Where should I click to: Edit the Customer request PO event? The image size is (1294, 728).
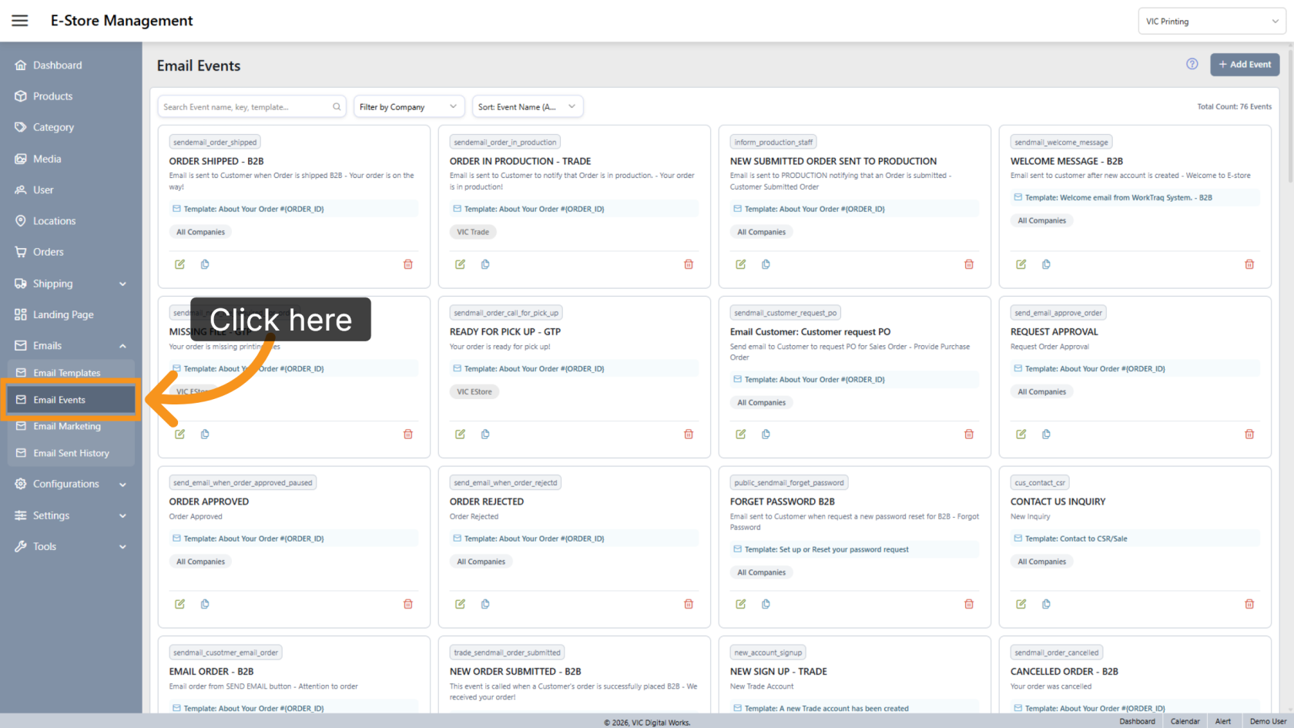click(x=740, y=434)
